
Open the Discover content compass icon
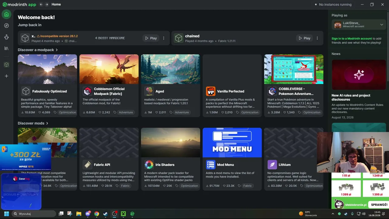tap(6, 26)
